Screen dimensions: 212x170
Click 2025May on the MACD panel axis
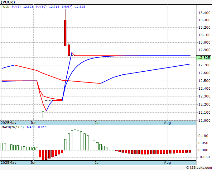(x=8, y=163)
